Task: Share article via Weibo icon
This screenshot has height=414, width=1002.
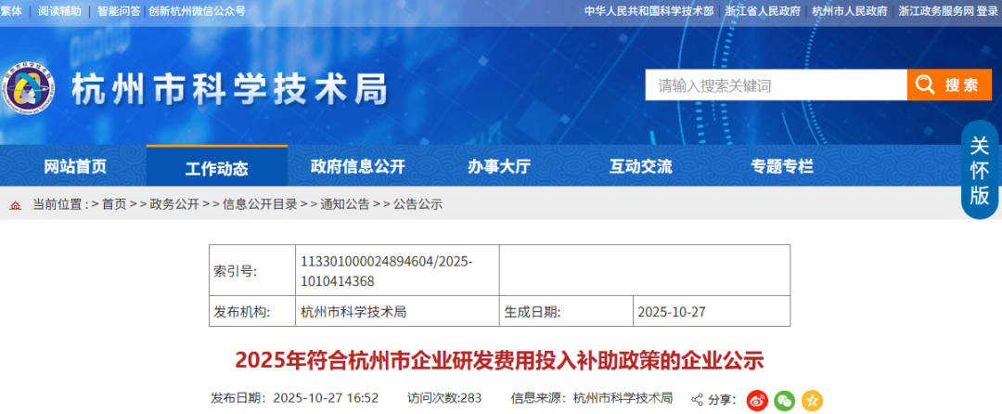Action: click(758, 400)
